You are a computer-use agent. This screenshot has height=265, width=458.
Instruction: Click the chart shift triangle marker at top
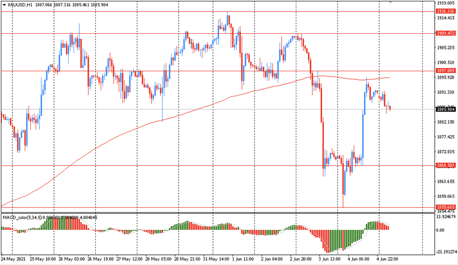(x=391, y=2)
